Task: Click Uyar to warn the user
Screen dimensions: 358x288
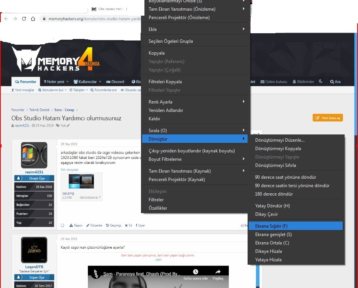Action: coord(141,225)
